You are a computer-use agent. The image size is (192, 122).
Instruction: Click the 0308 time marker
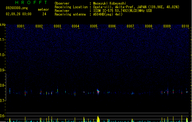pyautogui.click(x=149, y=26)
